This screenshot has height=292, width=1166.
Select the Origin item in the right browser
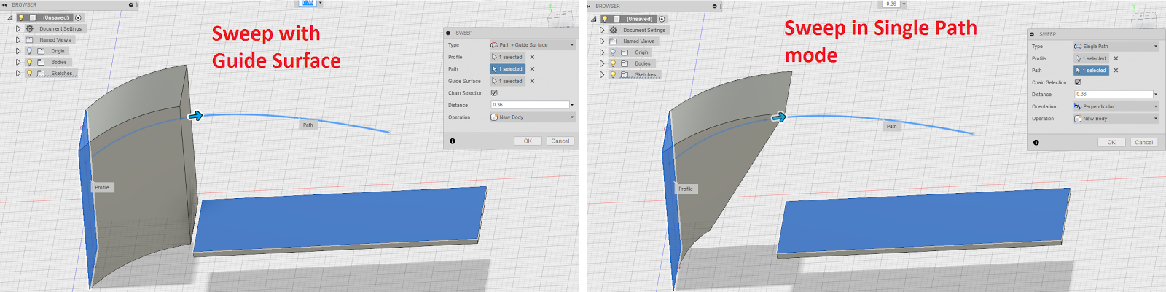coord(641,52)
